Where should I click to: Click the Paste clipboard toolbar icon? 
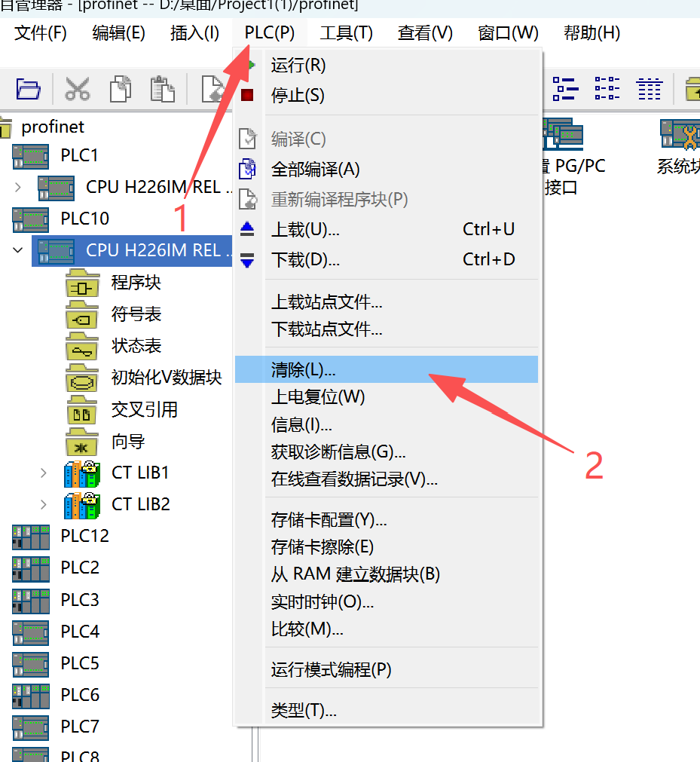point(163,89)
